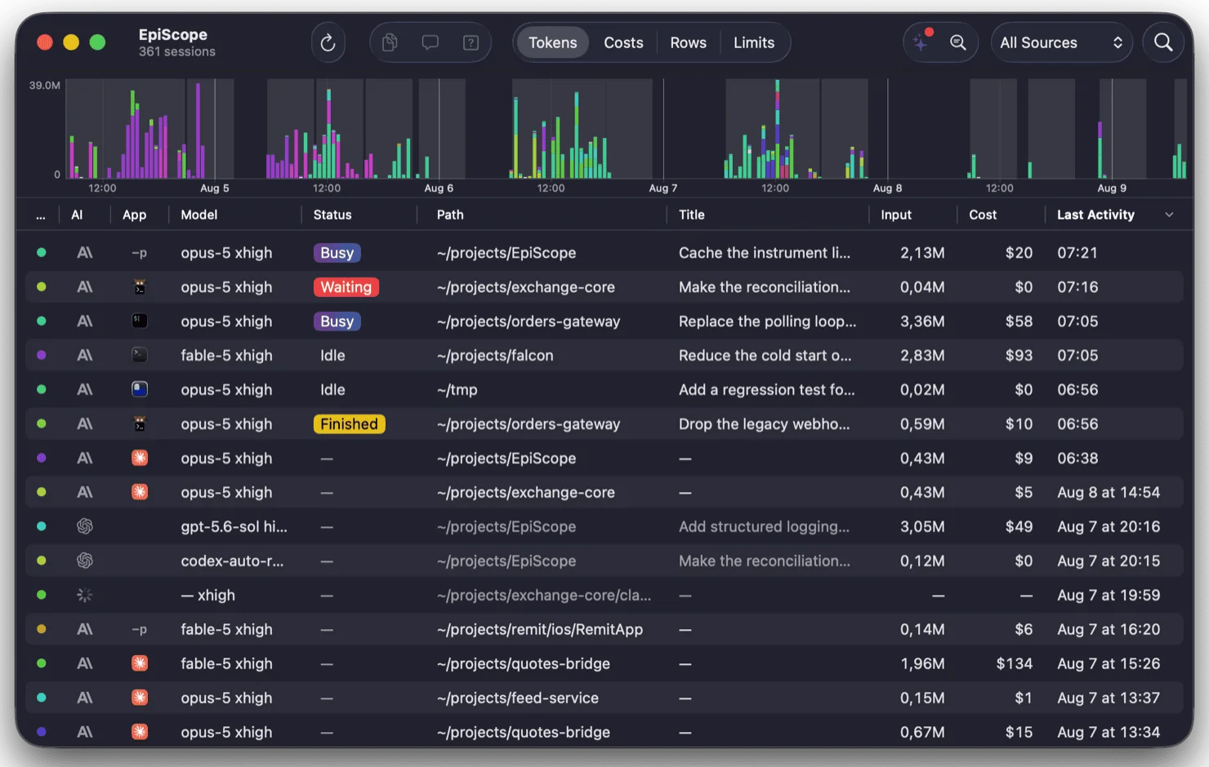Image resolution: width=1209 pixels, height=767 pixels.
Task: Click the question mark help icon
Action: point(471,42)
